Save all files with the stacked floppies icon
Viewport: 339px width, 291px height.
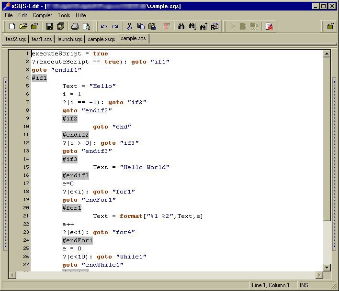[x=60, y=26]
